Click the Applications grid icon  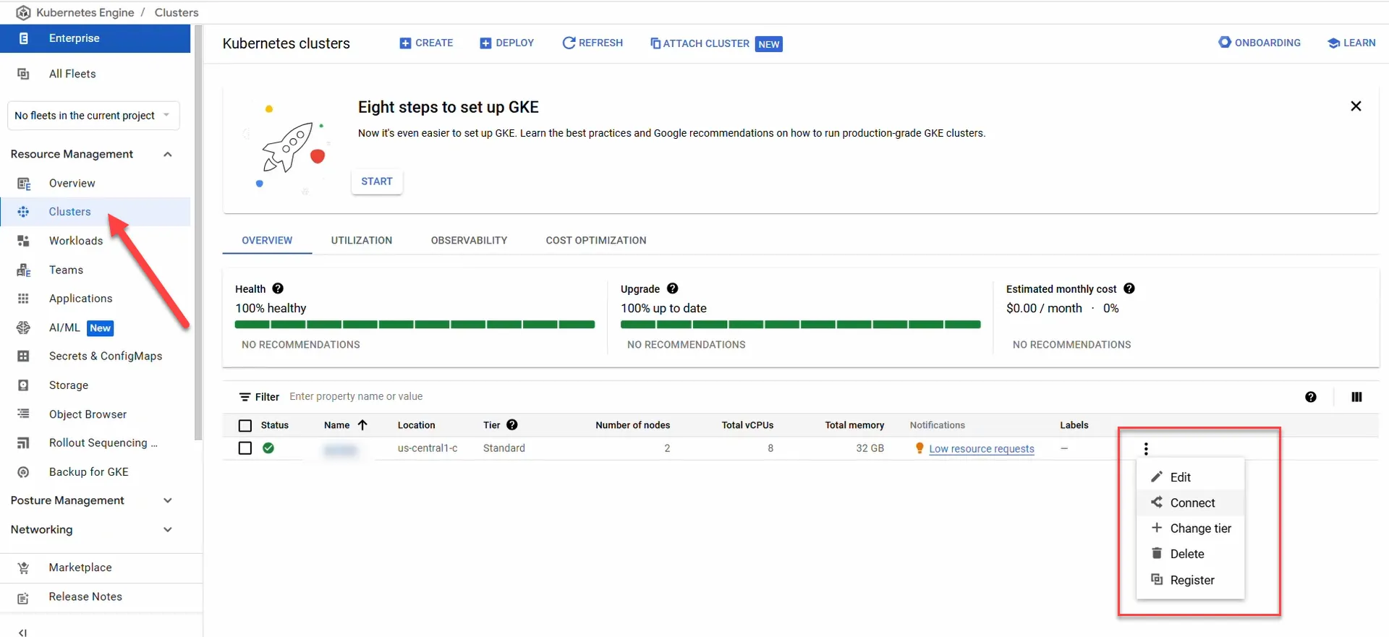click(23, 299)
